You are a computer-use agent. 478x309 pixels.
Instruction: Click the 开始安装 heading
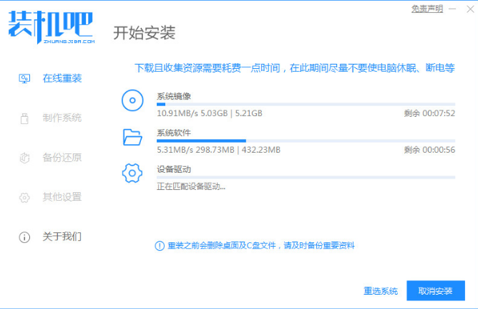(x=144, y=33)
